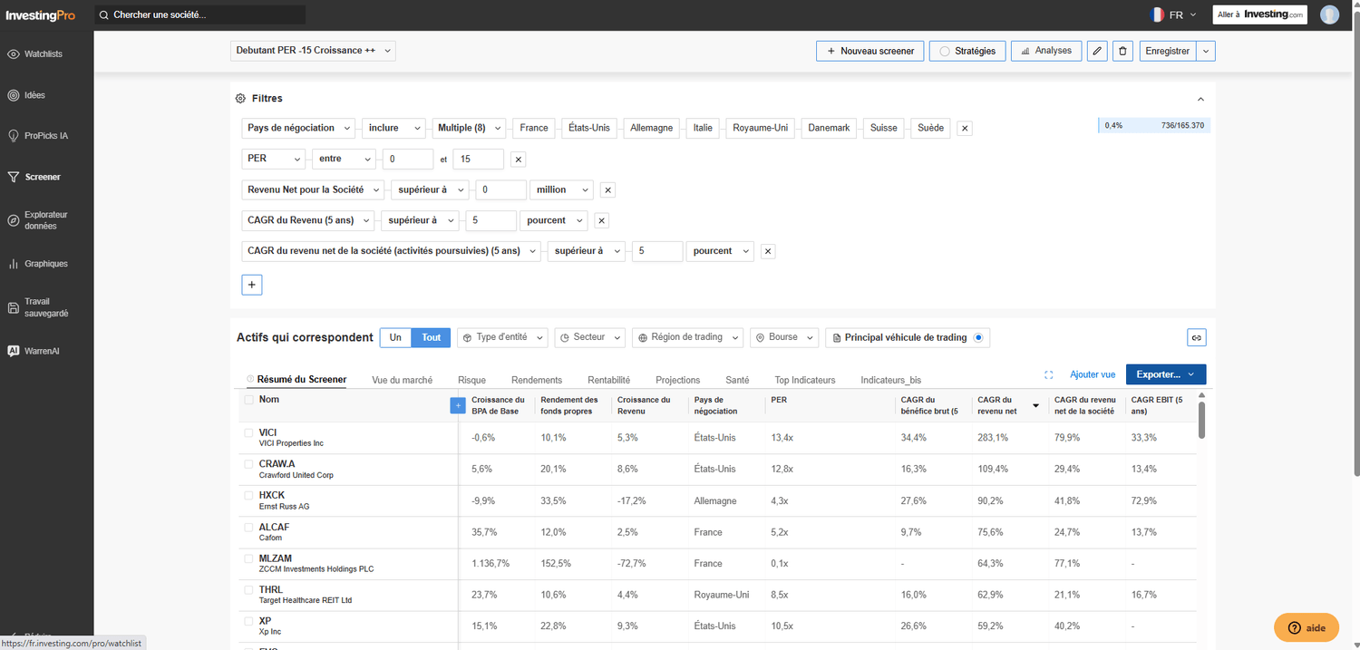The height and width of the screenshot is (650, 1360).
Task: Open the Pays de négociation field dropdown
Action: click(298, 129)
